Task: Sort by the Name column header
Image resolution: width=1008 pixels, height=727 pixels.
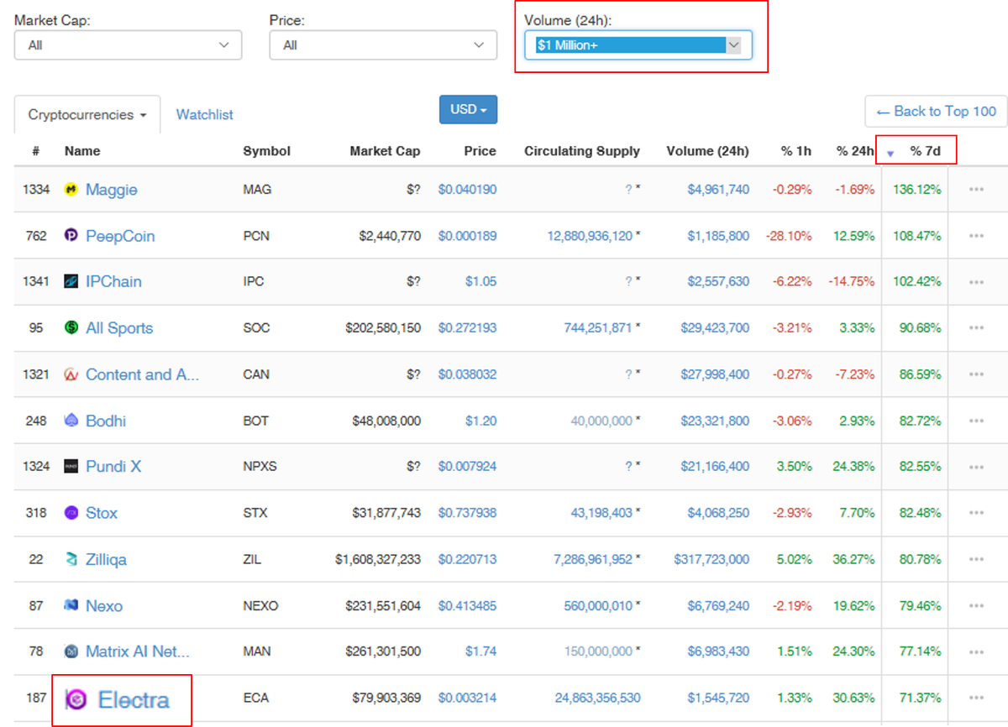Action: 82,151
